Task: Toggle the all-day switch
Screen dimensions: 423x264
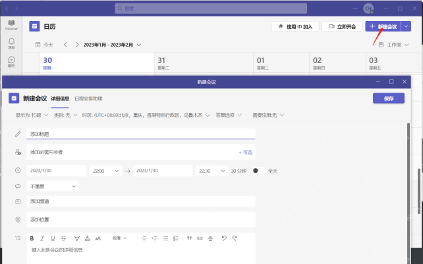Action: click(258, 171)
